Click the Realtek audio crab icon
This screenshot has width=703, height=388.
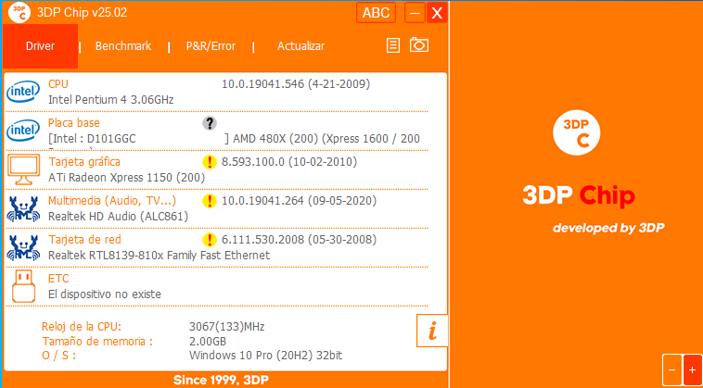pos(22,208)
